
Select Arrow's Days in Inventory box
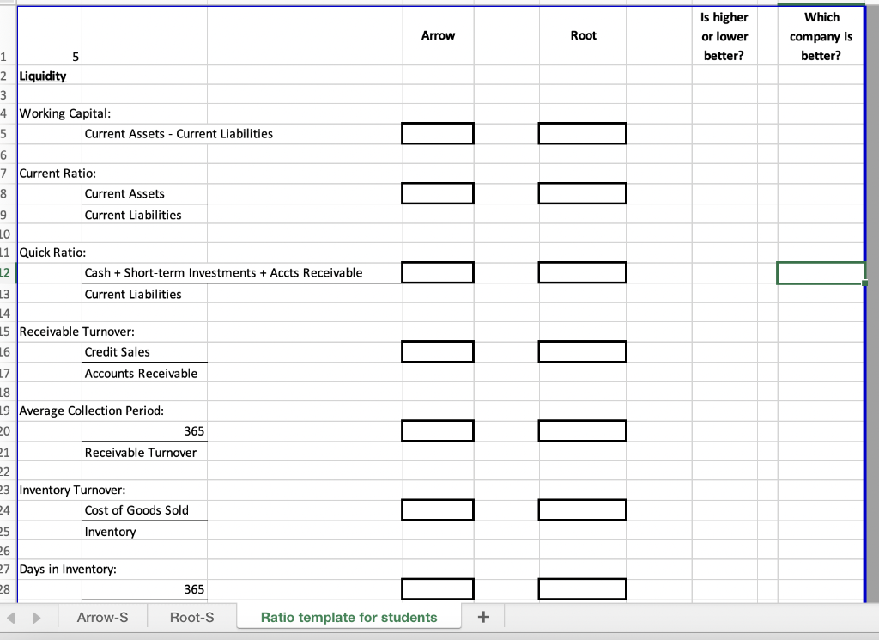(438, 589)
